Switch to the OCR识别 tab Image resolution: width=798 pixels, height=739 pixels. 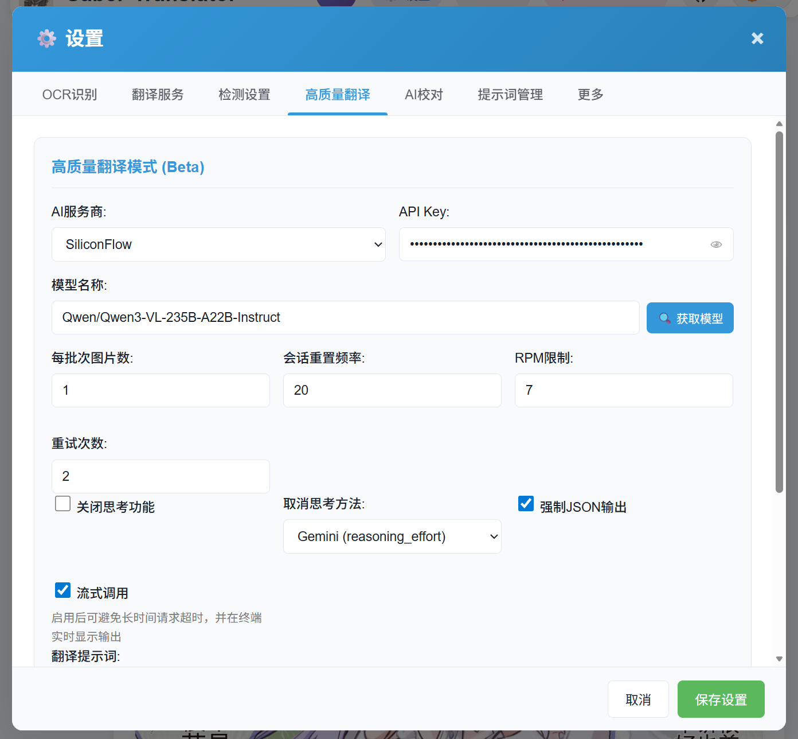(x=69, y=95)
